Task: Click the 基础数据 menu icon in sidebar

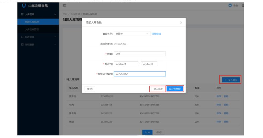Action: click(x=22, y=44)
